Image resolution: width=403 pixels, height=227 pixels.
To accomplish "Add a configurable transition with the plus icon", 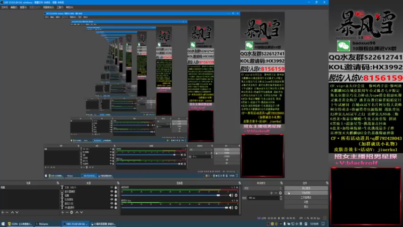I will click(x=271, y=193).
